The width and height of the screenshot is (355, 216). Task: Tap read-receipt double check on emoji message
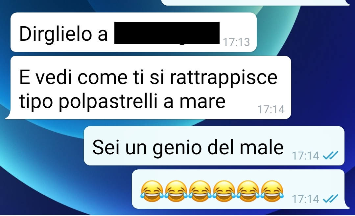(x=330, y=199)
